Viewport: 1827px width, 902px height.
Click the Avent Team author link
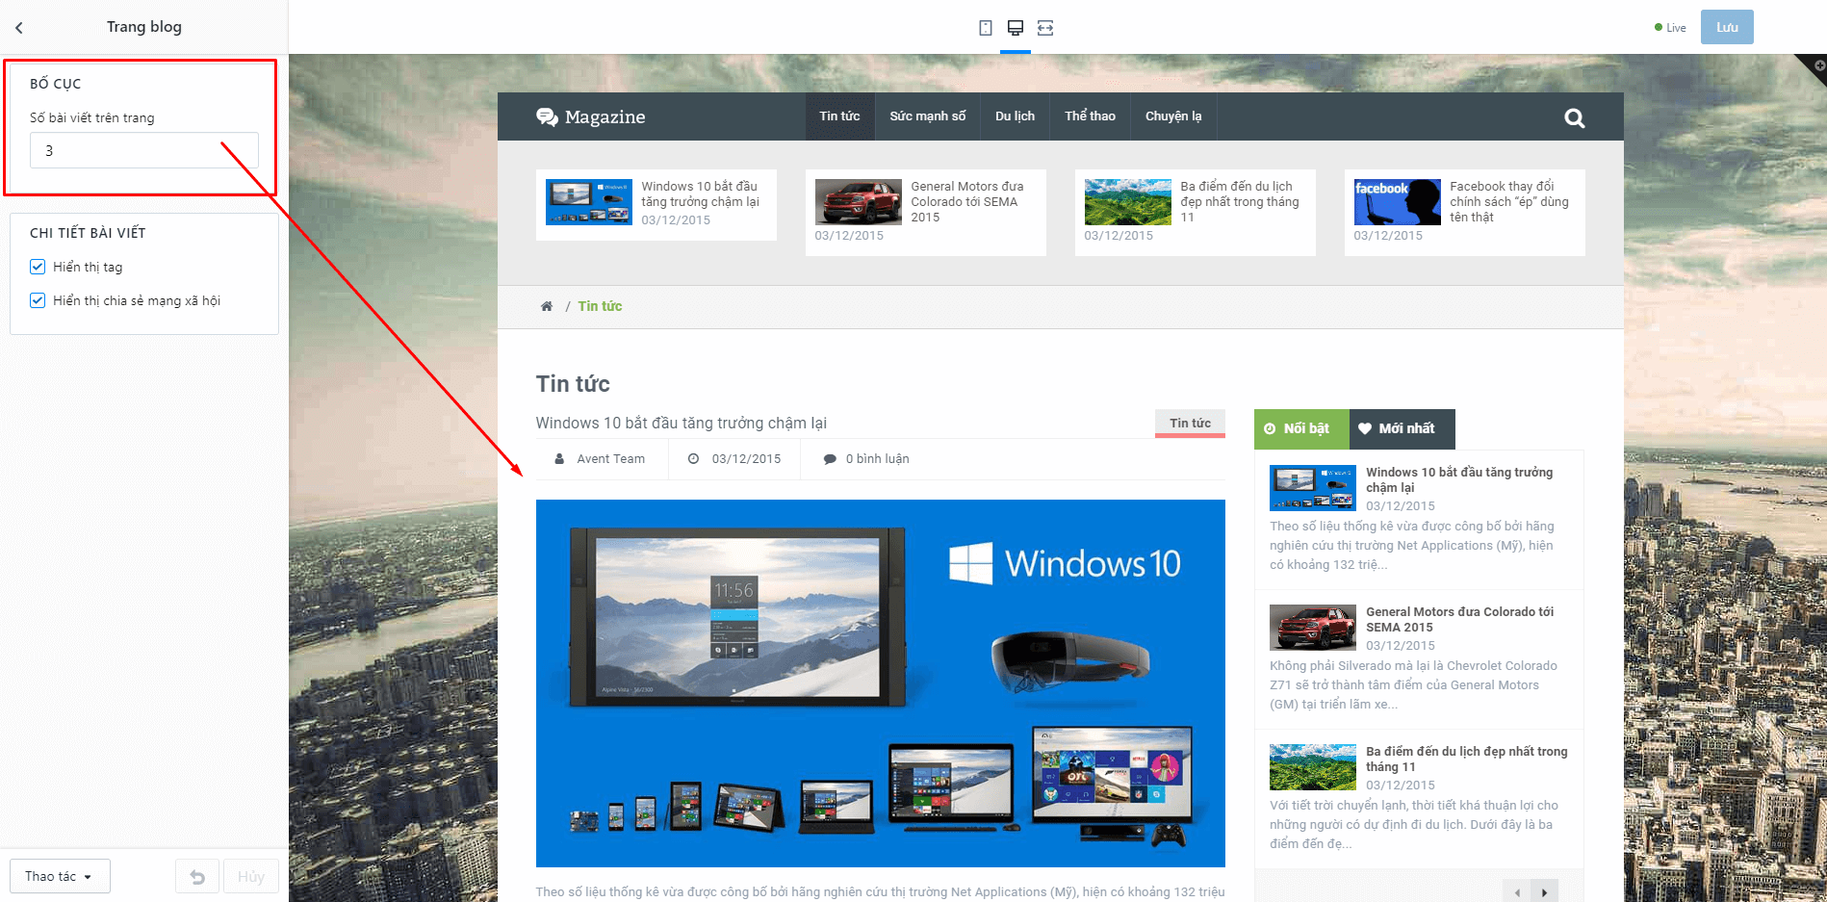tap(610, 459)
